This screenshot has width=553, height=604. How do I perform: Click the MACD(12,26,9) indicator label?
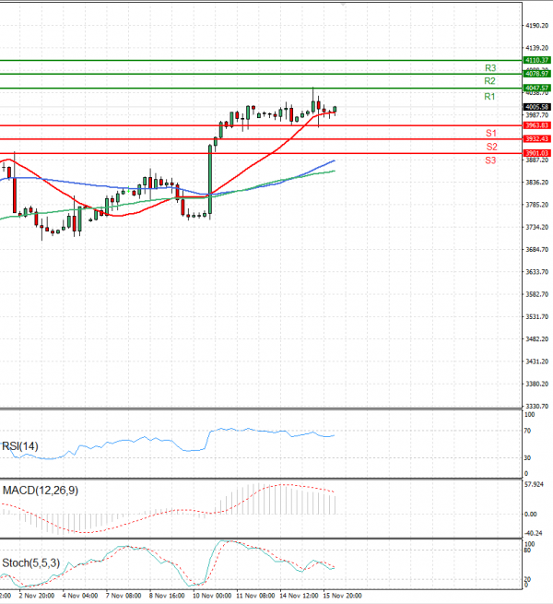click(x=41, y=491)
